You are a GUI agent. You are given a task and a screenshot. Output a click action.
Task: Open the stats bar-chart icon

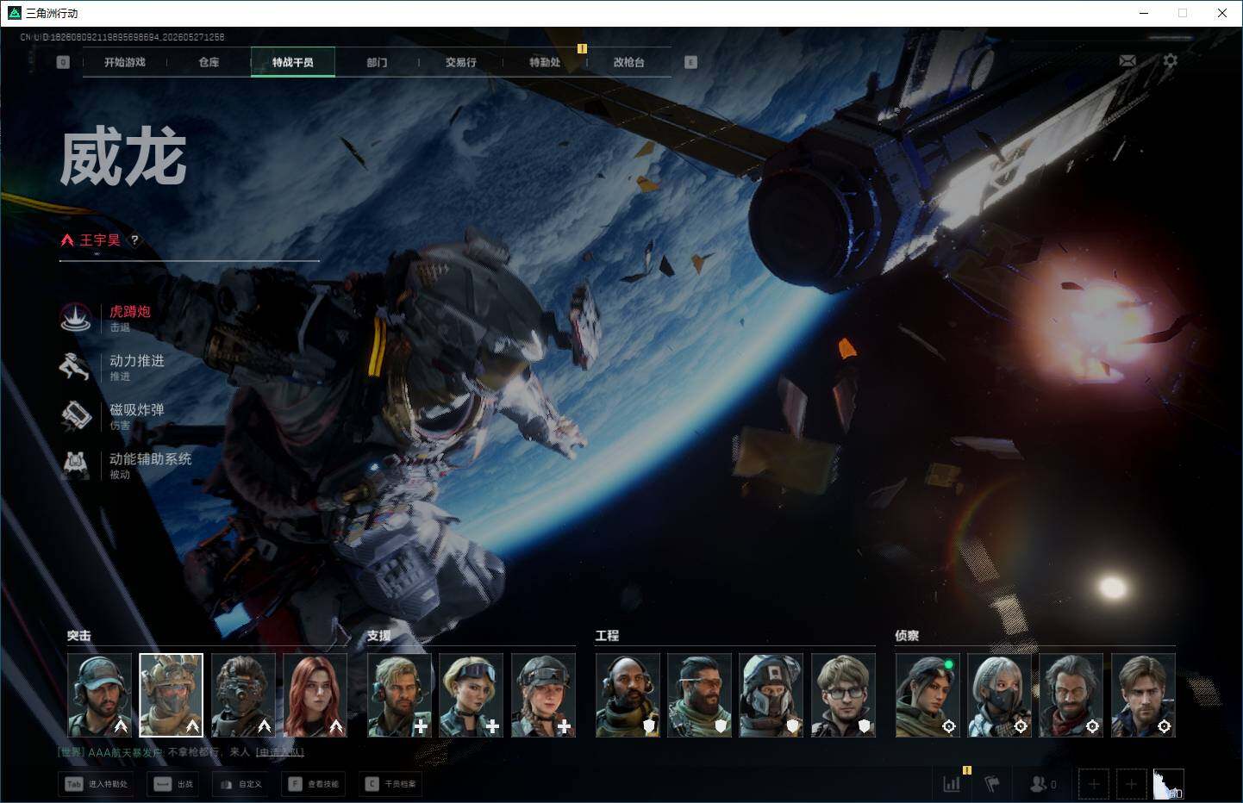(x=952, y=784)
